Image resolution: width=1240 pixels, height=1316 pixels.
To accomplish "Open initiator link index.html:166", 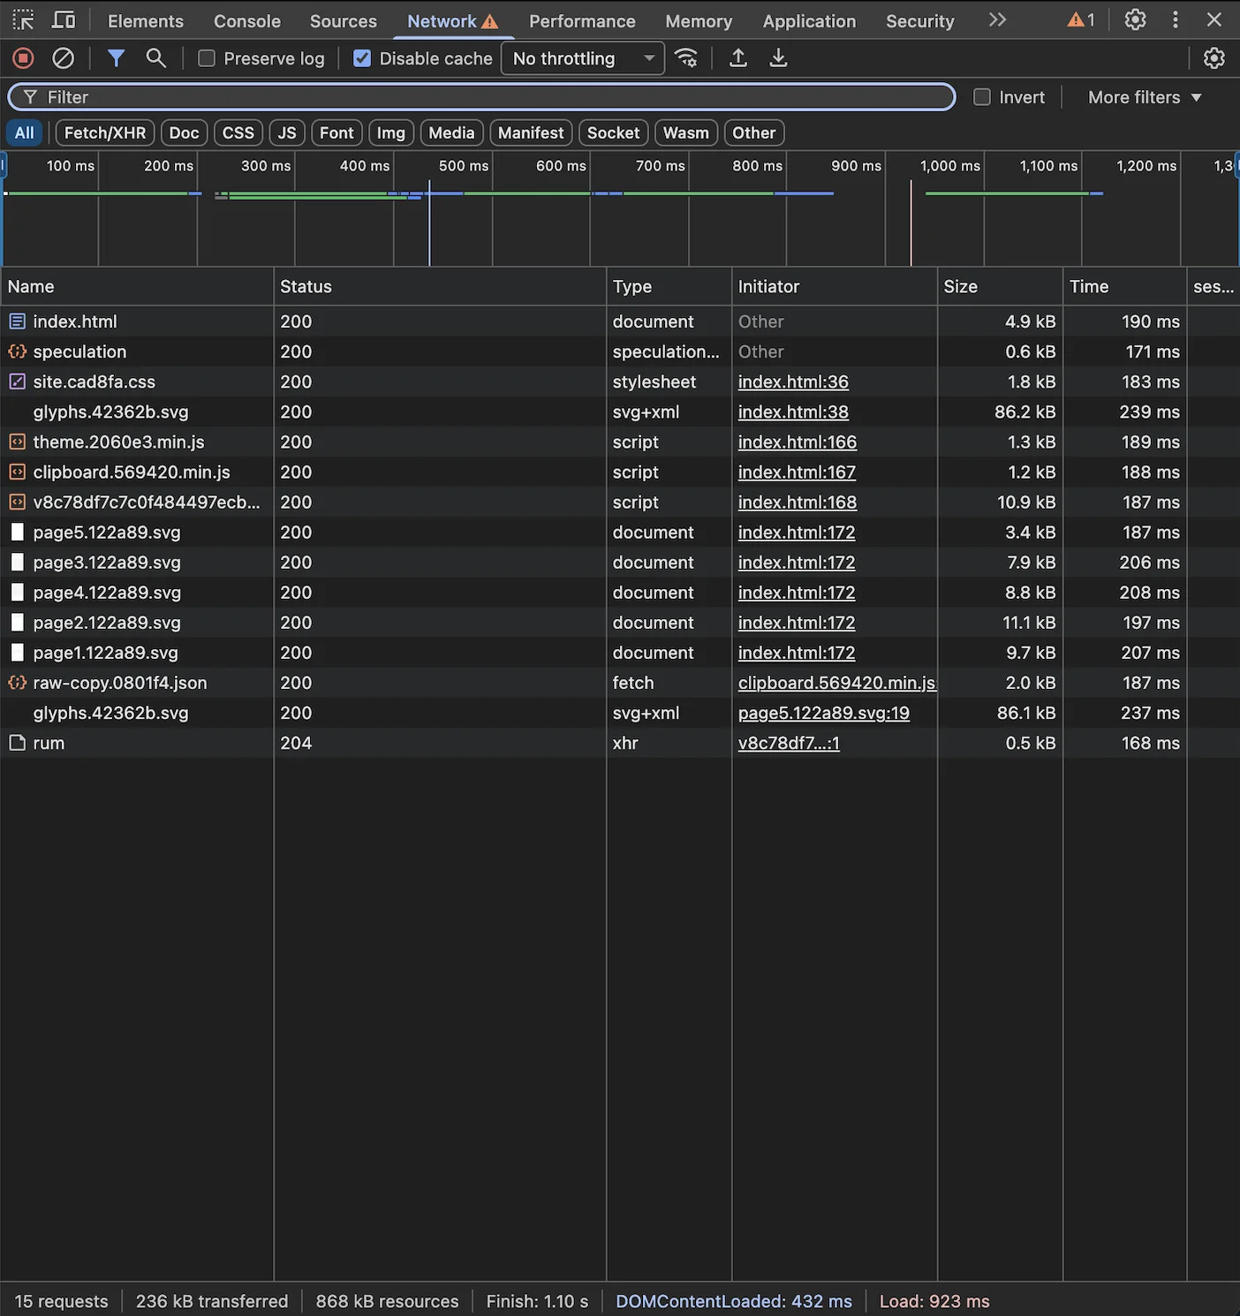I will point(798,442).
